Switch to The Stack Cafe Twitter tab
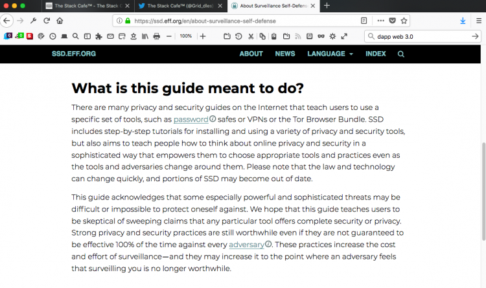The image size is (486, 288). click(x=180, y=6)
